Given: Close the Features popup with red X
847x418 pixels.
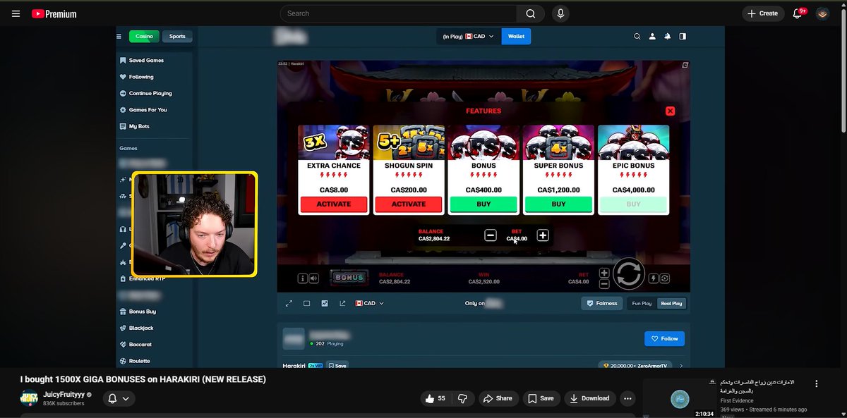Looking at the screenshot, I should tap(671, 111).
